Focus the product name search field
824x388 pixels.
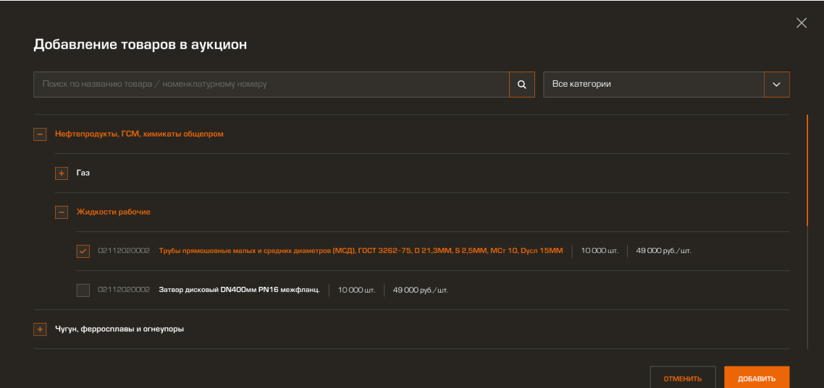pyautogui.click(x=272, y=85)
